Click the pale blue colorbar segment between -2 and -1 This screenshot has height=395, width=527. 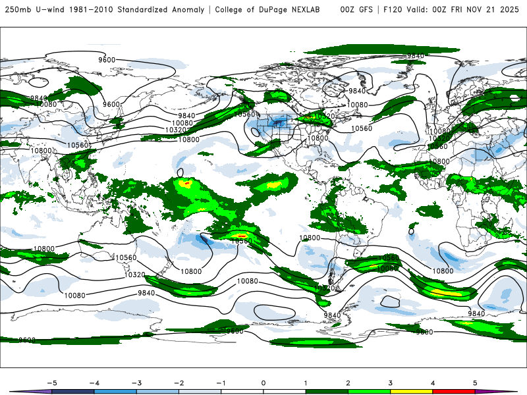coord(200,392)
